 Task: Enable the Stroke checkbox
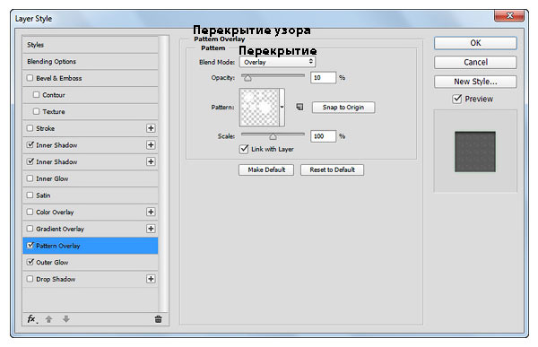click(30, 128)
